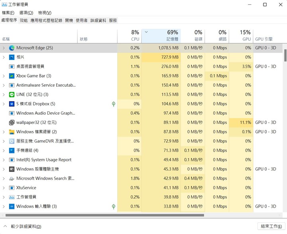Click 較少詳細資料(D) to collapse view
This screenshot has height=234, width=287.
22,226
